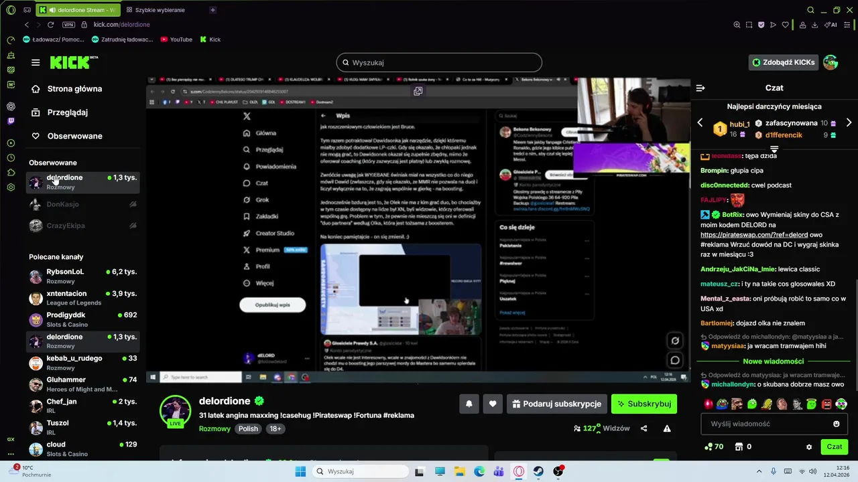Click Subskrybuj button
The height and width of the screenshot is (482, 858).
click(x=644, y=404)
